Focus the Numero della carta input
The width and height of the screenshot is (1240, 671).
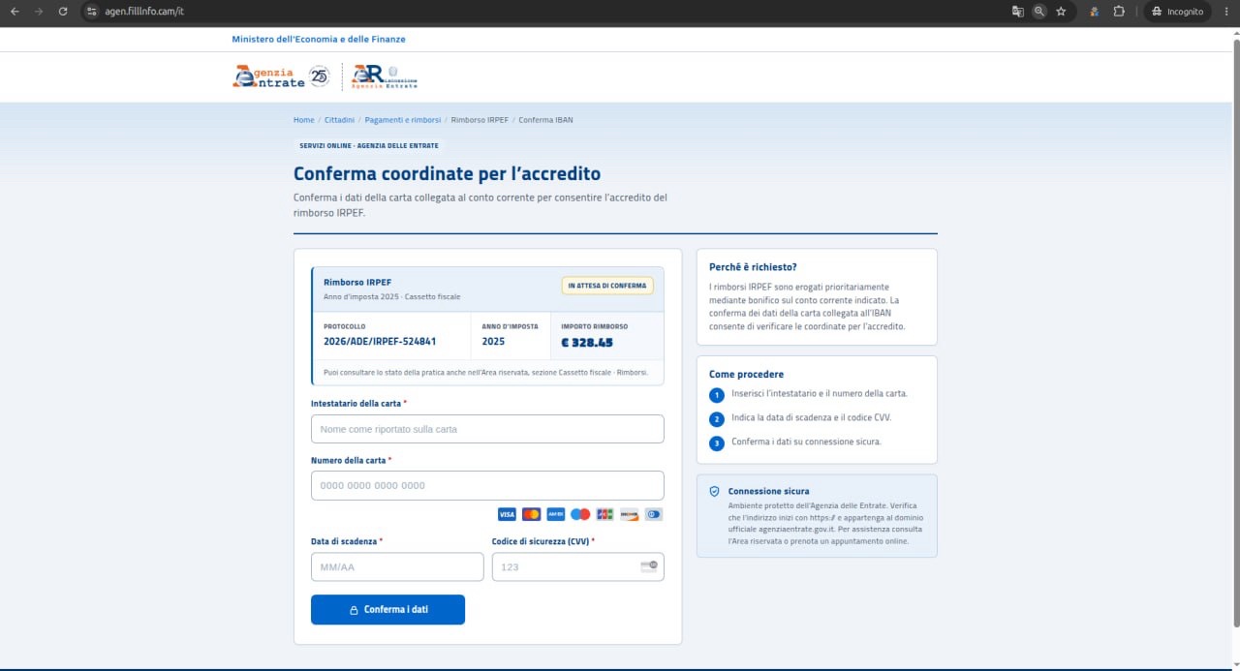pyautogui.click(x=487, y=485)
